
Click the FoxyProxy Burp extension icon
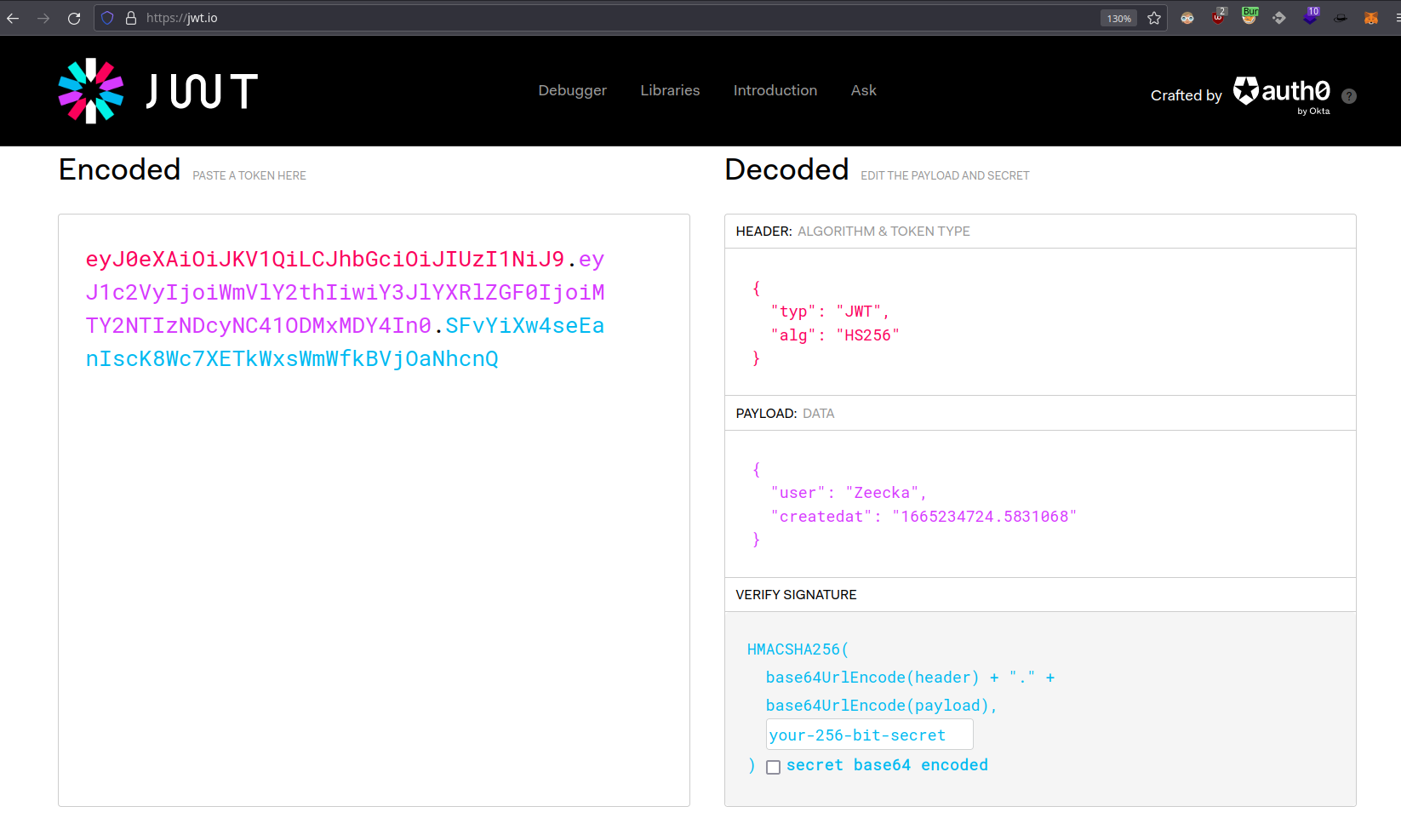click(1249, 17)
